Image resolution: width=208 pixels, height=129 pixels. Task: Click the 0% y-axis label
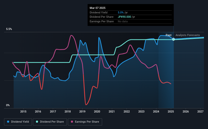(8, 105)
